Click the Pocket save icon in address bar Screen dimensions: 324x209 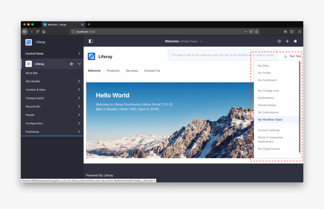click(x=251, y=32)
